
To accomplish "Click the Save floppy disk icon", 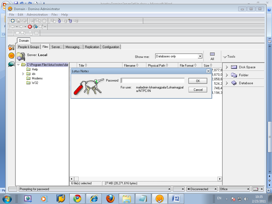I will [18, 21].
